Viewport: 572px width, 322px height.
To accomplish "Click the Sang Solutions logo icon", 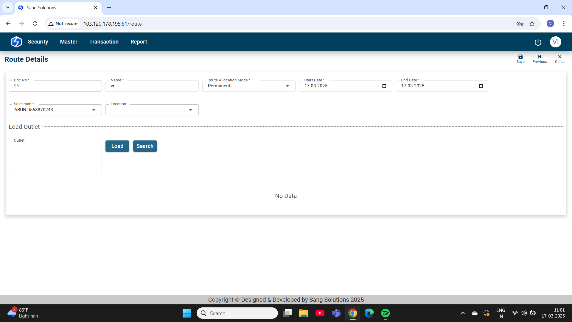I will 16,42.
